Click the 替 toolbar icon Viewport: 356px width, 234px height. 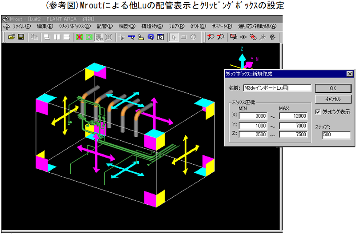click(273, 37)
